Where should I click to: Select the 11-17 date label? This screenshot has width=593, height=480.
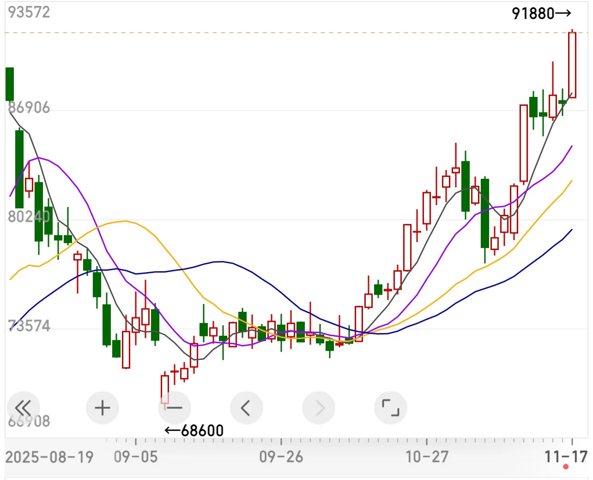566,457
